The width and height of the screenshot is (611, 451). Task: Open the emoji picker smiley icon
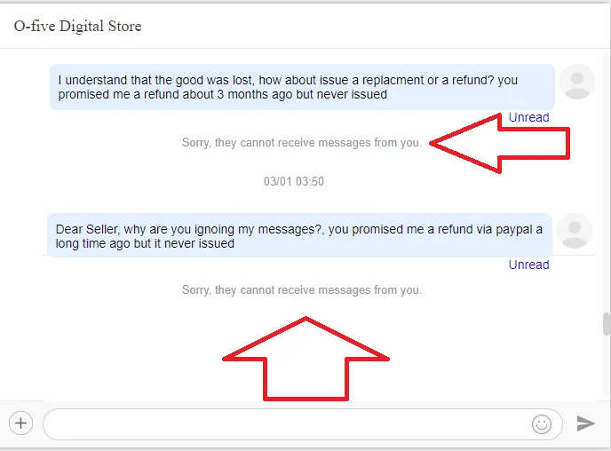541,424
